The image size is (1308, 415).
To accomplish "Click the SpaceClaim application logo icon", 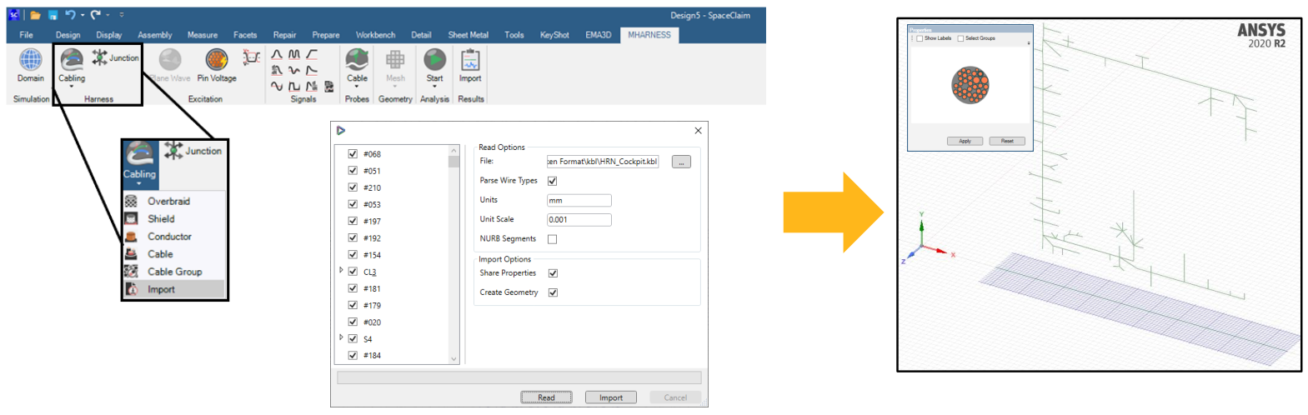I will pyautogui.click(x=14, y=15).
